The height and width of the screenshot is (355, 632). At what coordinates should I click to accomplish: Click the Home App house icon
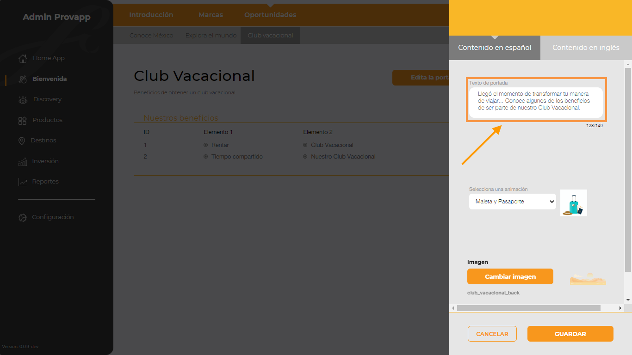coord(23,58)
